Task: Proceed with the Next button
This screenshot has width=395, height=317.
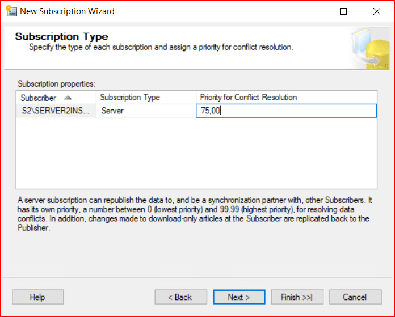Action: [238, 297]
